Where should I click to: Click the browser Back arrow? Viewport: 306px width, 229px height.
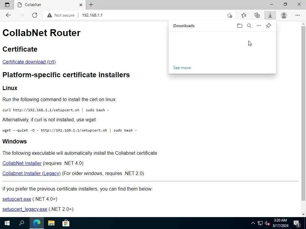pos(8,15)
